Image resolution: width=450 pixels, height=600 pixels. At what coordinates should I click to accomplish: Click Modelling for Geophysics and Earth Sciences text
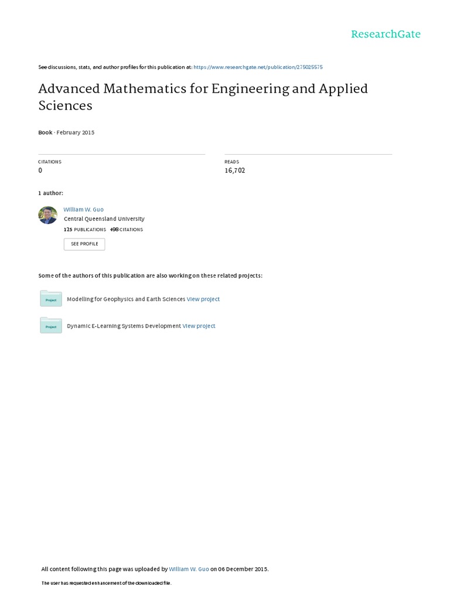tap(126, 299)
